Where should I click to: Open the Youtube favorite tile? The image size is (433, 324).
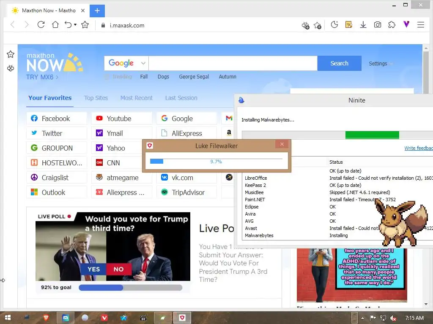[122, 119]
